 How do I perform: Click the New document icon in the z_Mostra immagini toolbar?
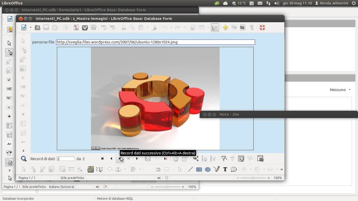(x=24, y=27)
